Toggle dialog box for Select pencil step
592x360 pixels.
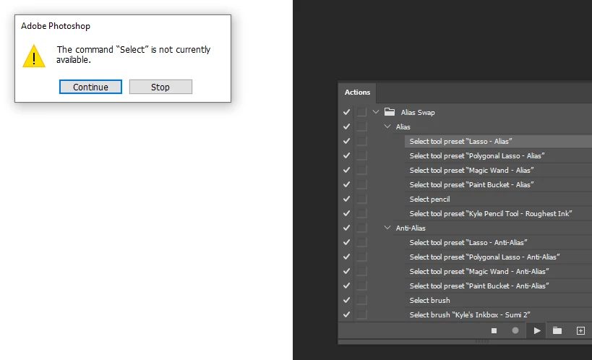point(361,199)
